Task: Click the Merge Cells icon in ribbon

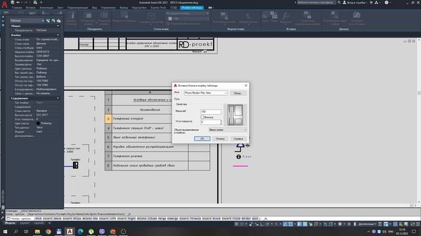Action: (87, 16)
